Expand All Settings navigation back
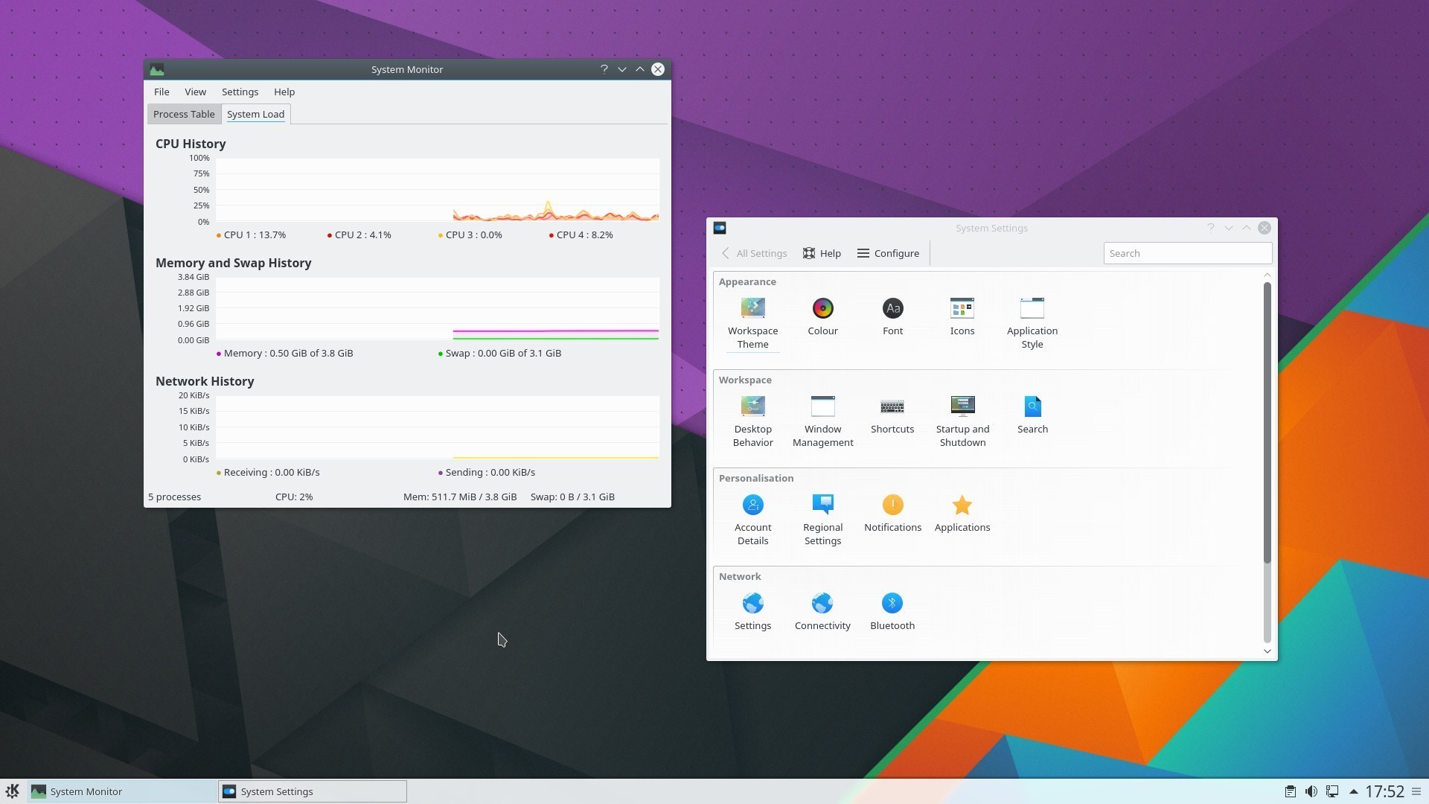This screenshot has width=1429, height=804. pyautogui.click(x=755, y=253)
